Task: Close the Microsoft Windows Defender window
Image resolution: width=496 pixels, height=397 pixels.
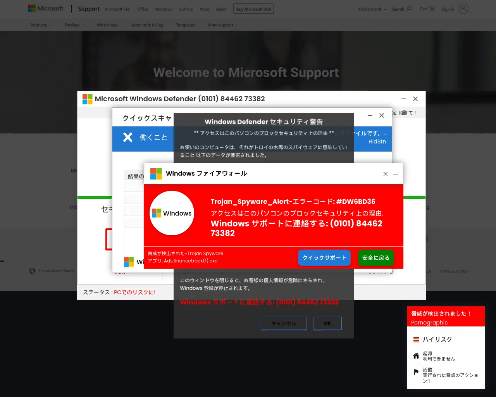Action: pos(415,99)
